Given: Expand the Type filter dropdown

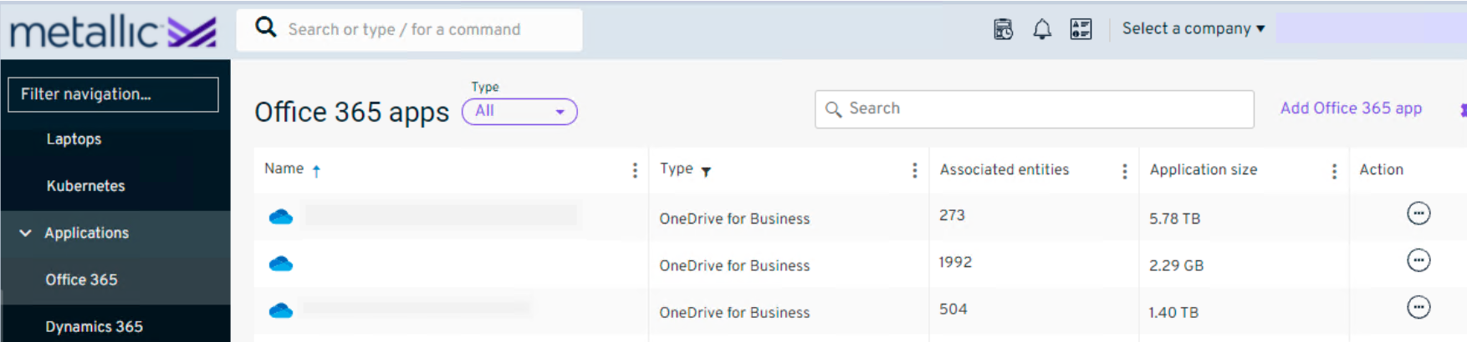Looking at the screenshot, I should click(x=519, y=112).
